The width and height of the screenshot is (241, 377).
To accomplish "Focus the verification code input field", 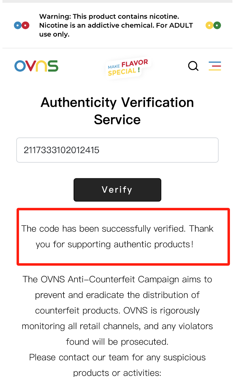I will click(117, 150).
